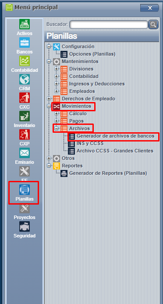
Task: Click the Inventario sidebar label
Action: (x=25, y=125)
